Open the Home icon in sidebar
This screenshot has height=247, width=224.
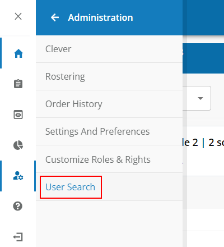[18, 53]
